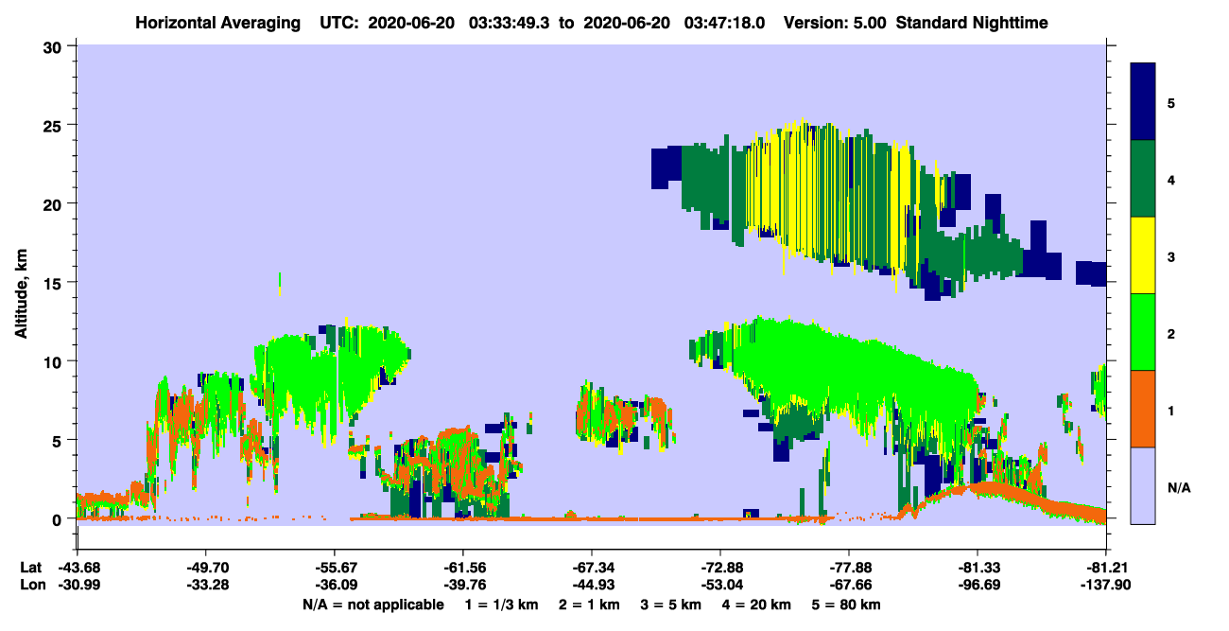Click the bright green color bar segment 2
The image size is (1229, 631).
click(x=1143, y=332)
